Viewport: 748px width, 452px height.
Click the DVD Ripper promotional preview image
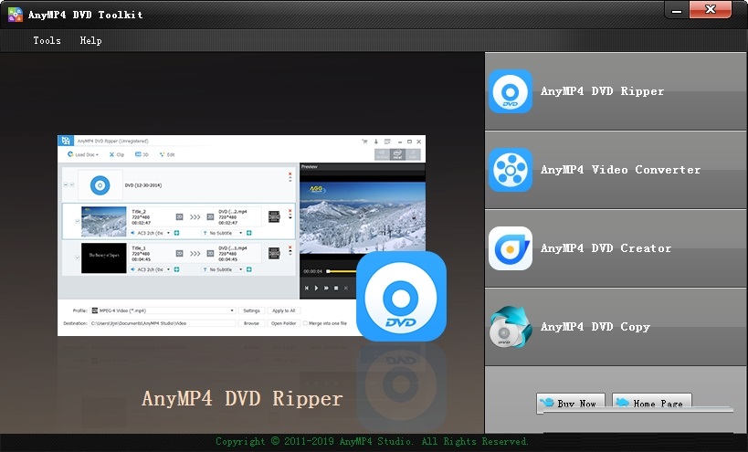[251, 237]
